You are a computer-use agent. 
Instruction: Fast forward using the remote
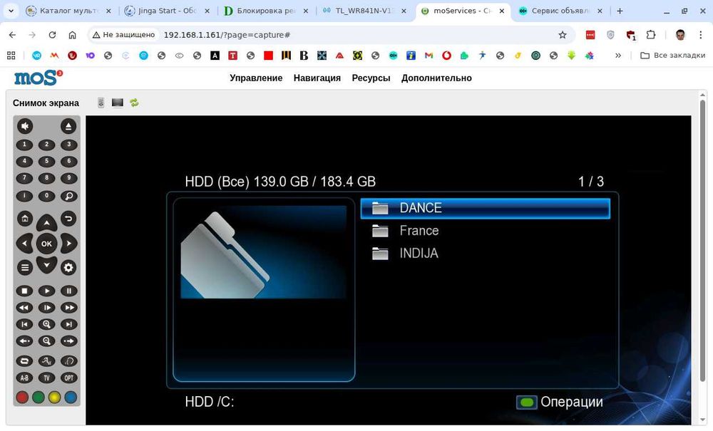(68, 308)
